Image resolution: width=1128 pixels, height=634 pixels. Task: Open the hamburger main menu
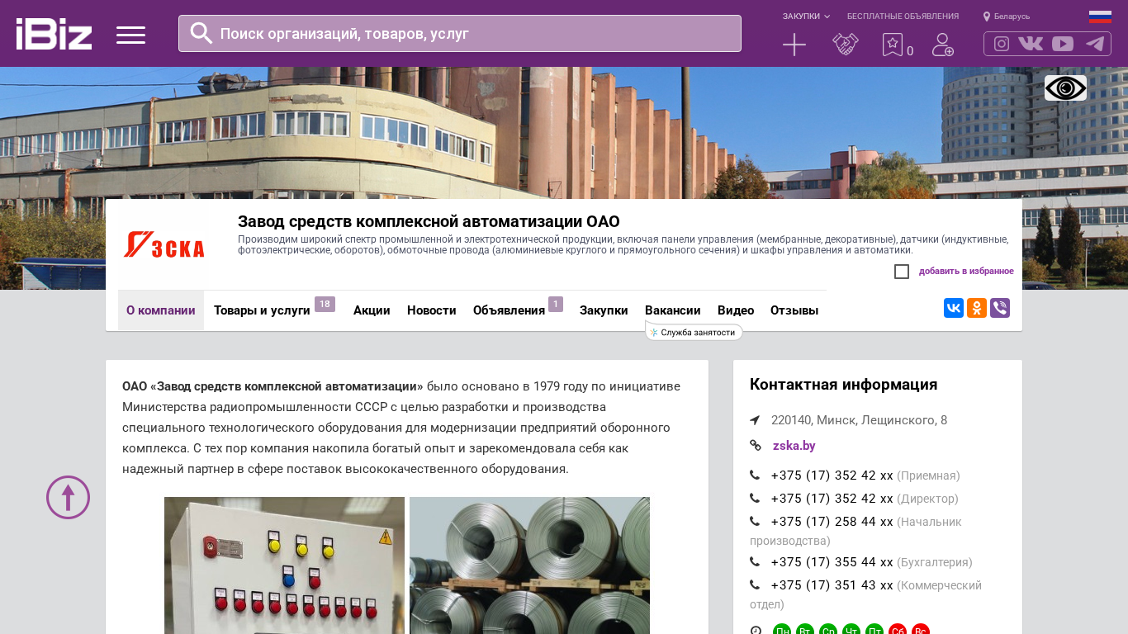tap(130, 35)
